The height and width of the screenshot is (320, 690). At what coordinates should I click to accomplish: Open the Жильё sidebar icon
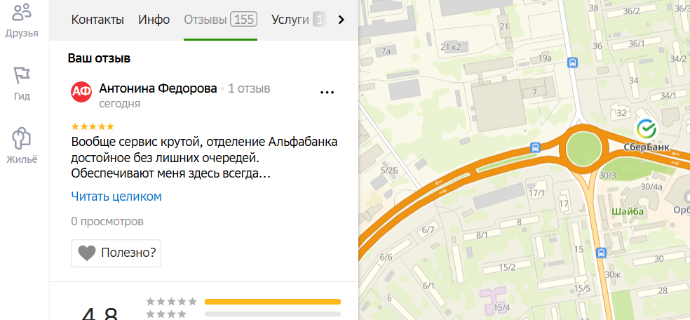[x=22, y=146]
